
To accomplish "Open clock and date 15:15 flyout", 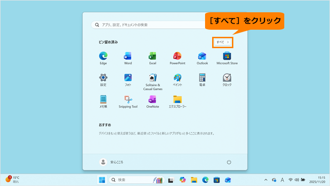I will (317, 180).
